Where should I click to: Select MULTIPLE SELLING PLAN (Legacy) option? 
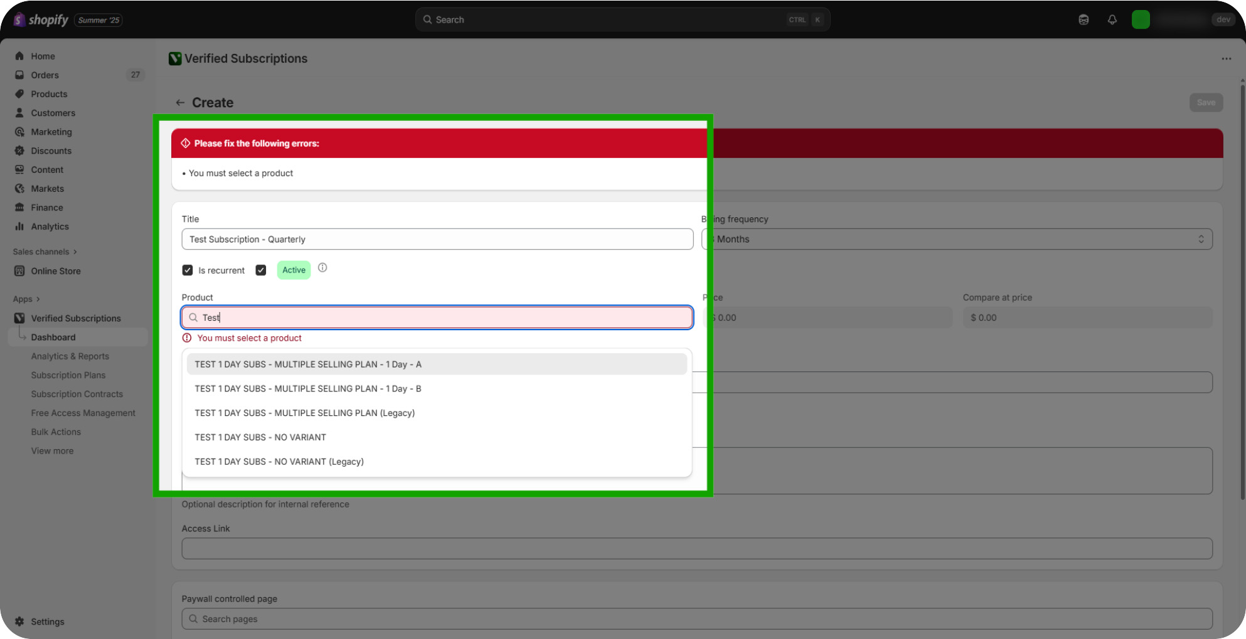pos(437,413)
